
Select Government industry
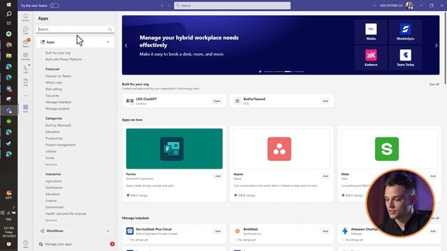(x=54, y=207)
